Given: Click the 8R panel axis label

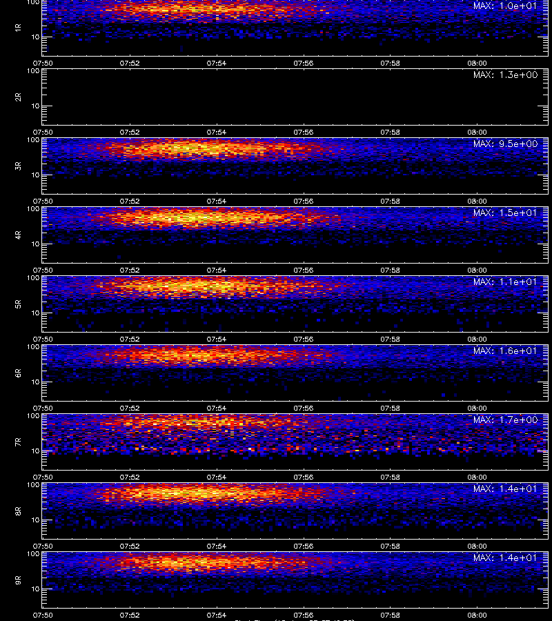Looking at the screenshot, I should click(18, 511).
